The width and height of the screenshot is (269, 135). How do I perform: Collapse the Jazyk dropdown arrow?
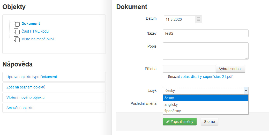click(246, 90)
